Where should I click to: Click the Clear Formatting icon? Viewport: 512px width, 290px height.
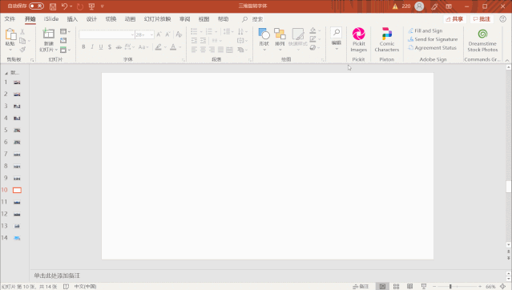pyautogui.click(x=179, y=34)
